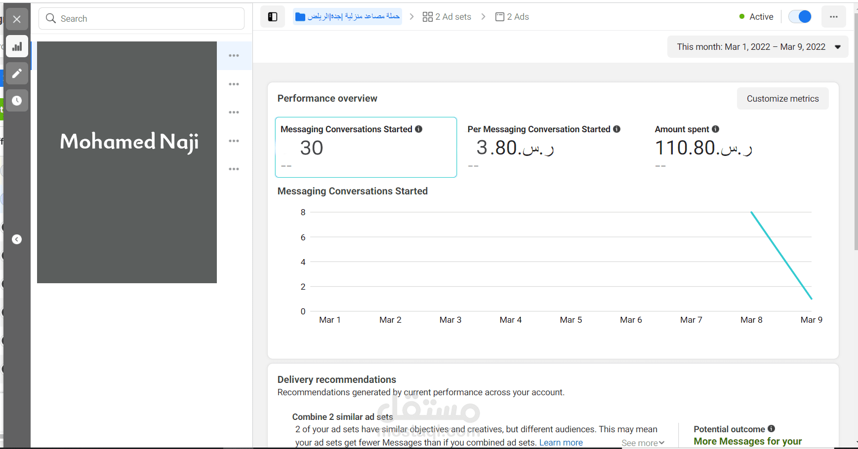Expand See more in delivery recommendations
The width and height of the screenshot is (858, 449).
pyautogui.click(x=643, y=443)
